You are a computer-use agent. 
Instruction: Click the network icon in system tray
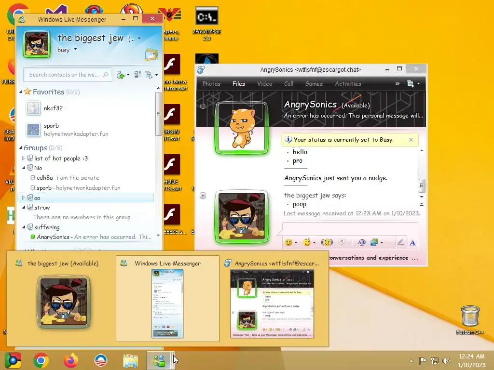(435, 361)
